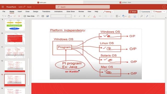Click the Picture insert icon
167x94 pixels.
[x=47, y=16]
